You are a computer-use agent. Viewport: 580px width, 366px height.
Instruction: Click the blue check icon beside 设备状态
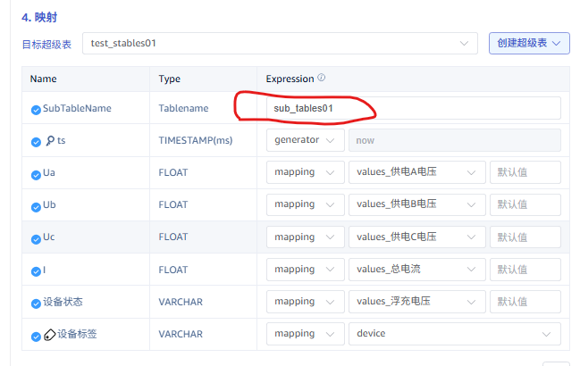click(36, 302)
